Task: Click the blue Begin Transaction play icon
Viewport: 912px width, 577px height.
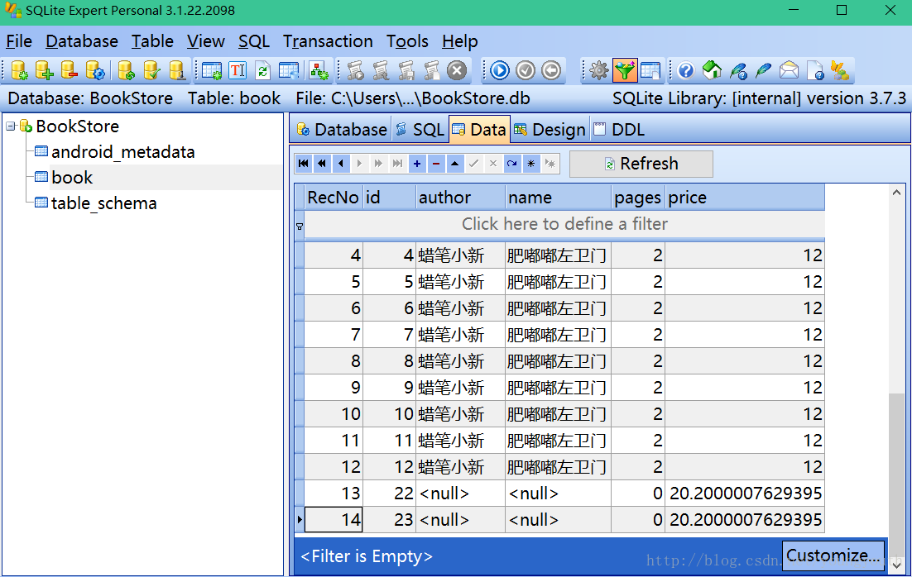Action: [x=500, y=71]
